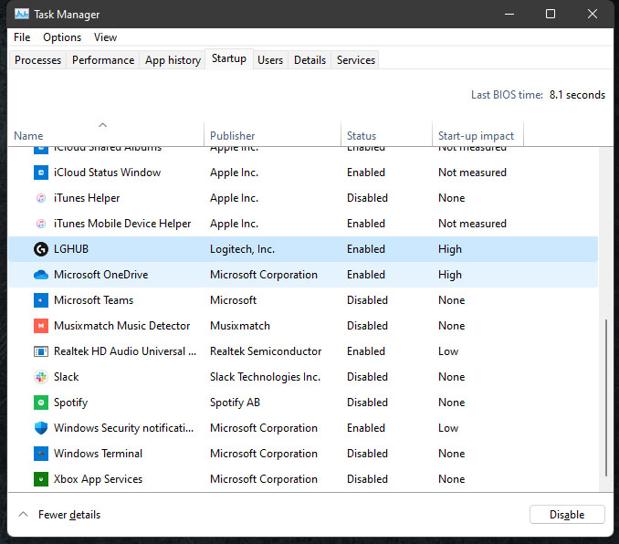The image size is (619, 544).
Task: Sort list by Status column header
Action: pyautogui.click(x=386, y=133)
